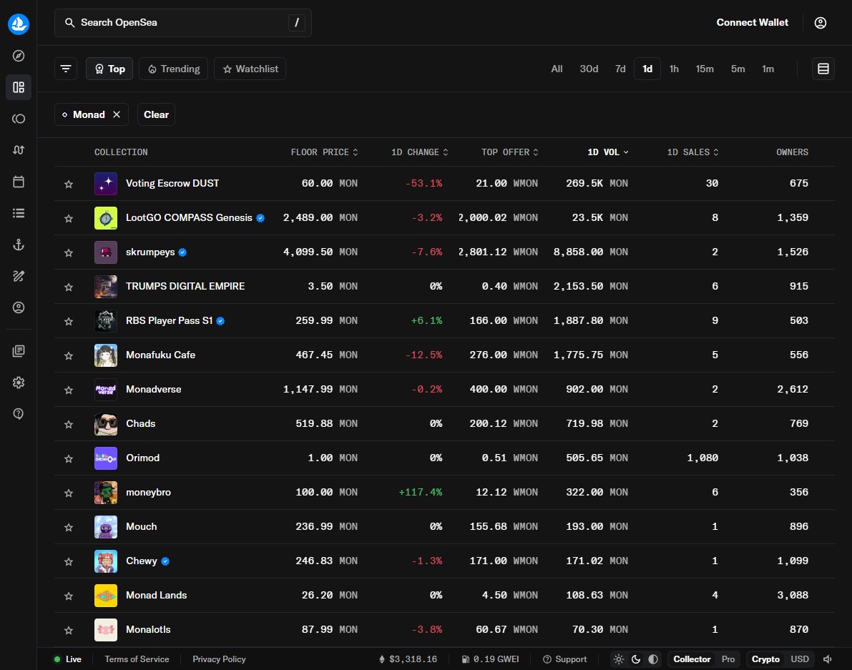Sort by 1D Sales column
The width and height of the screenshot is (852, 670).
coord(692,152)
